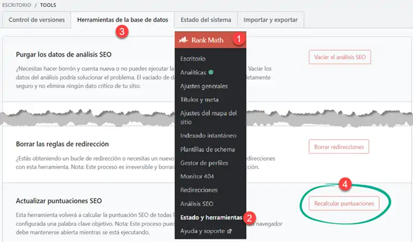Click heading Actualizar puntuaciones SEO
The width and height of the screenshot is (413, 242).
(59, 201)
